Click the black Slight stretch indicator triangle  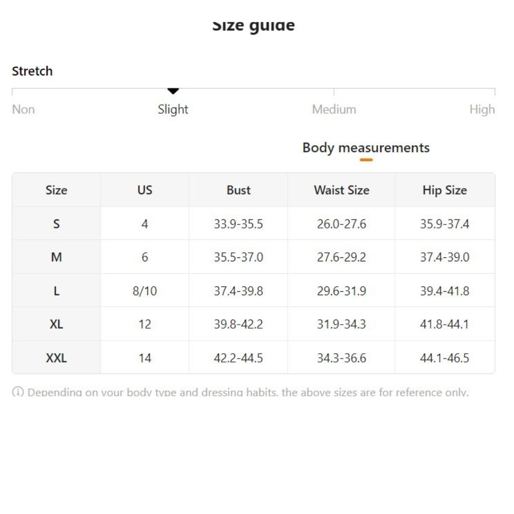pos(173,91)
